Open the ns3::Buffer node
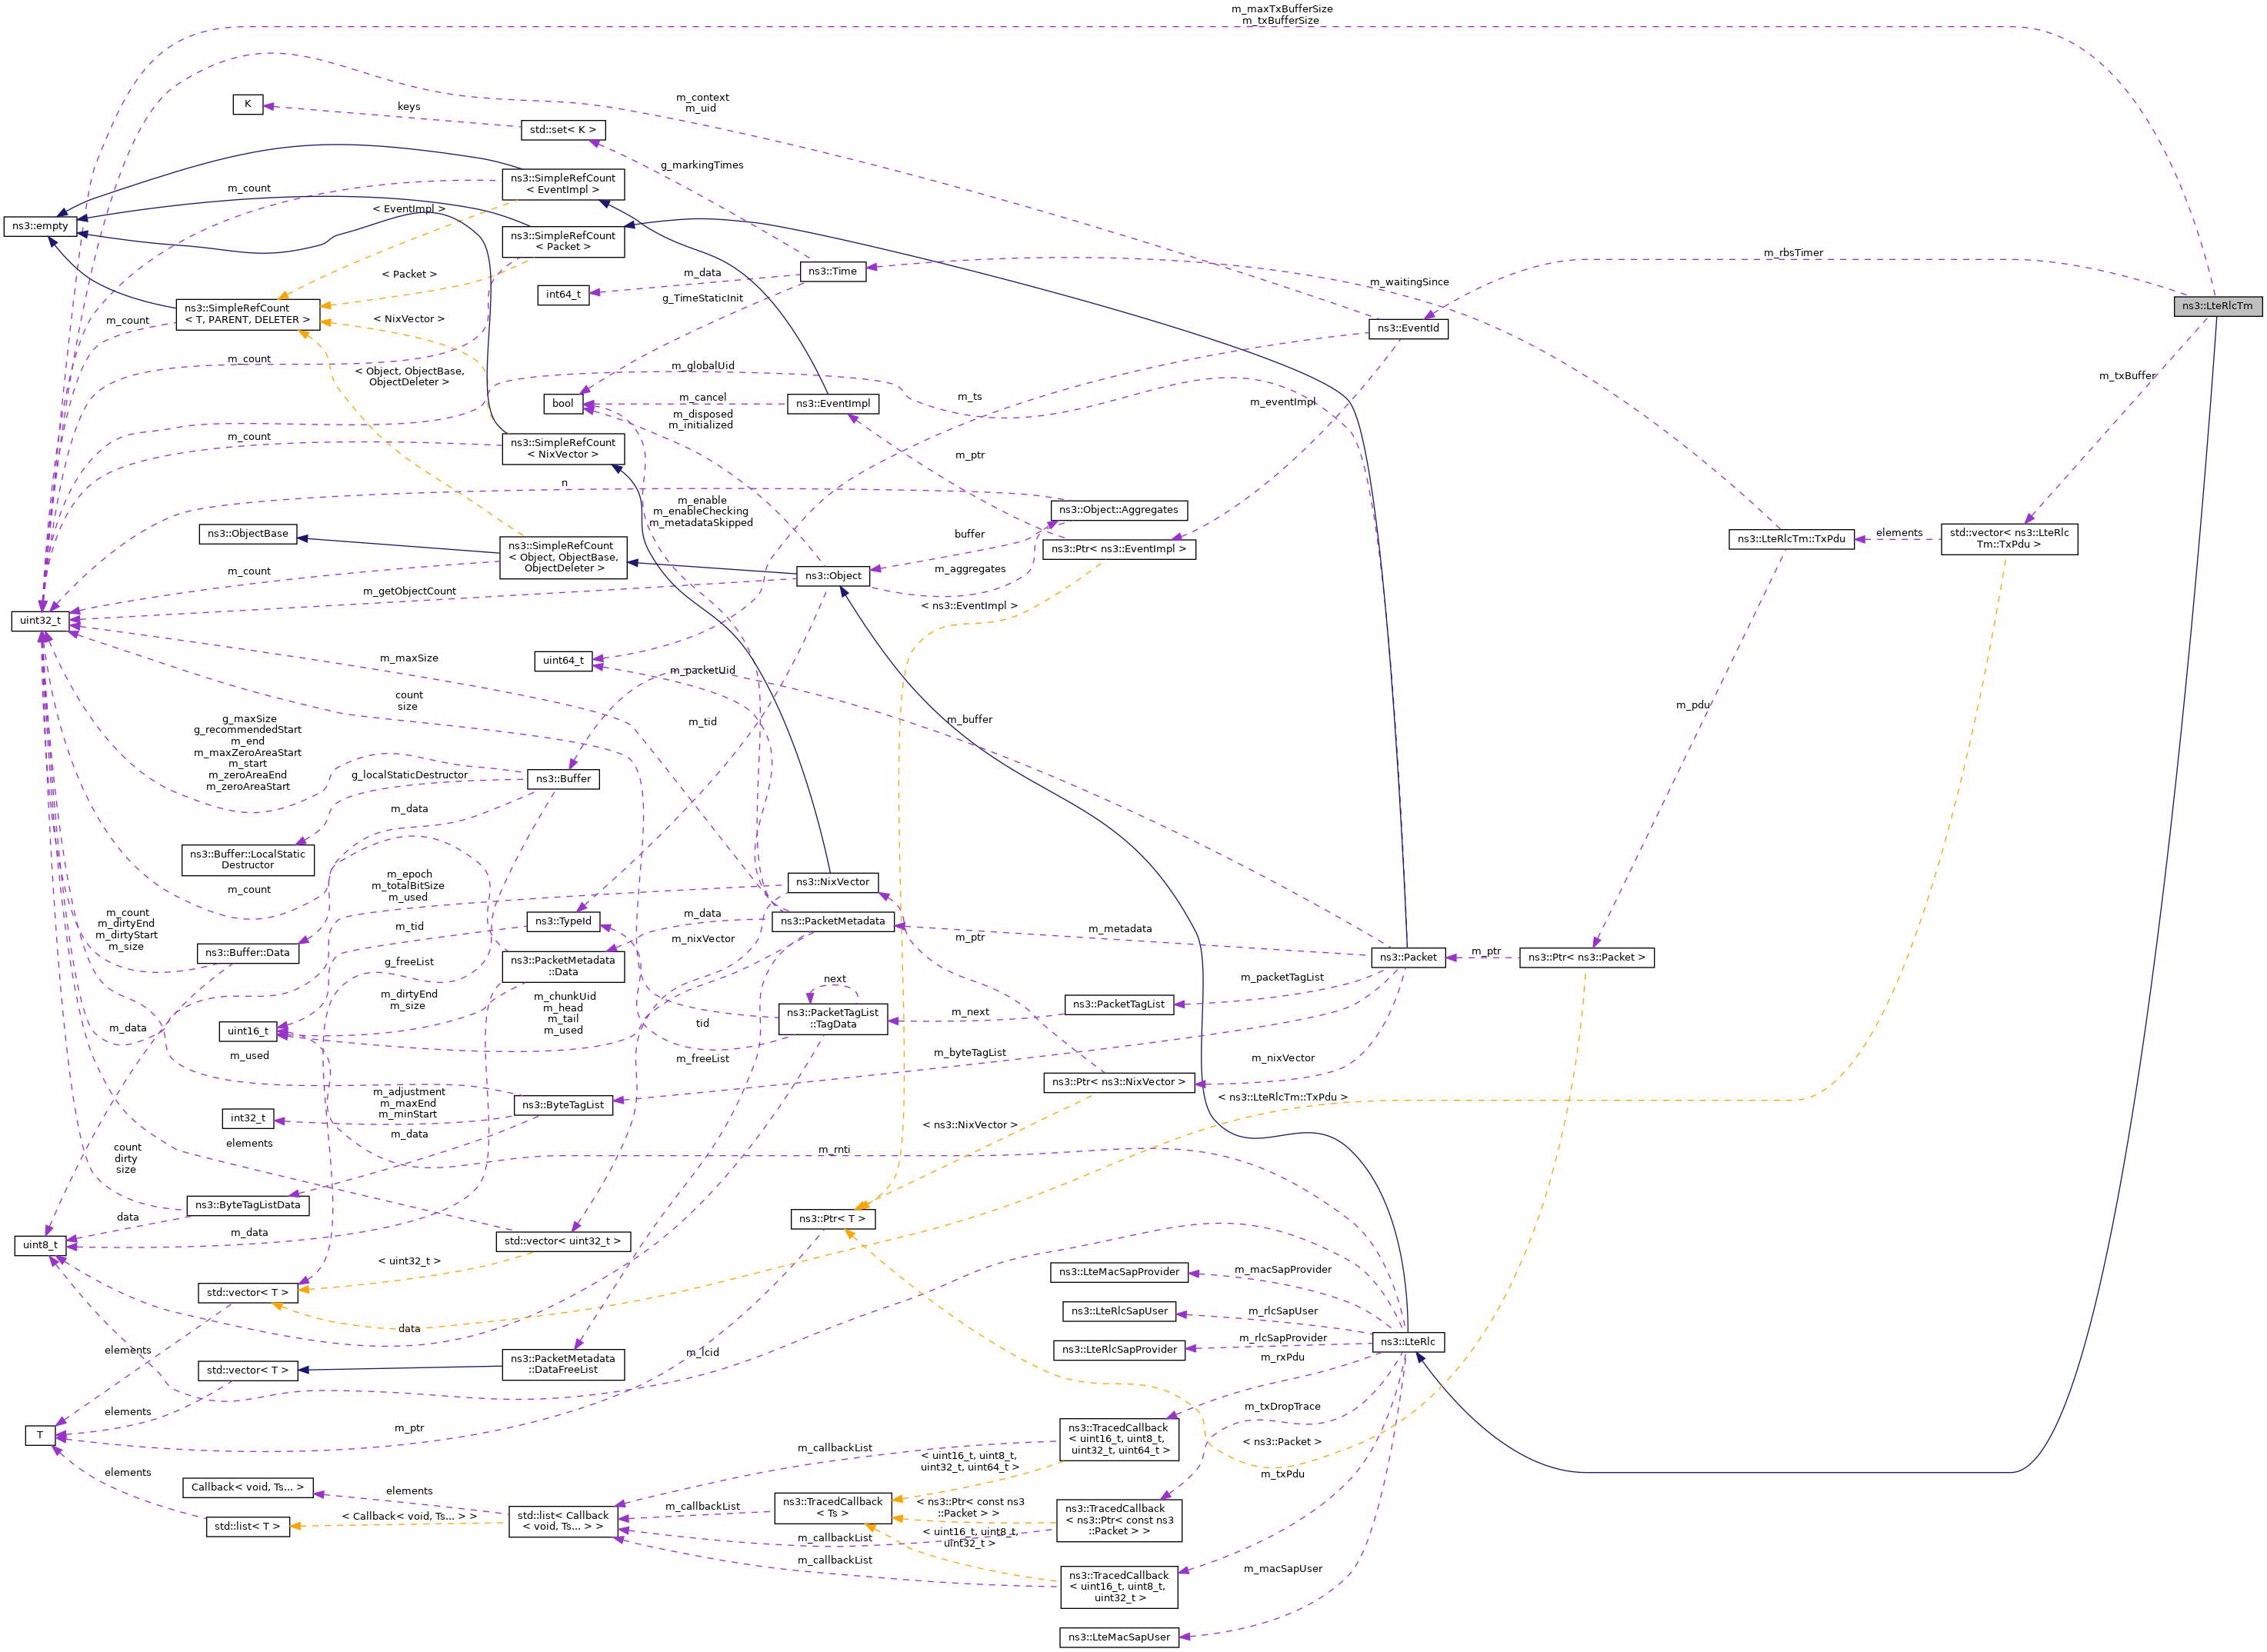The width and height of the screenshot is (2267, 1652). tap(563, 778)
